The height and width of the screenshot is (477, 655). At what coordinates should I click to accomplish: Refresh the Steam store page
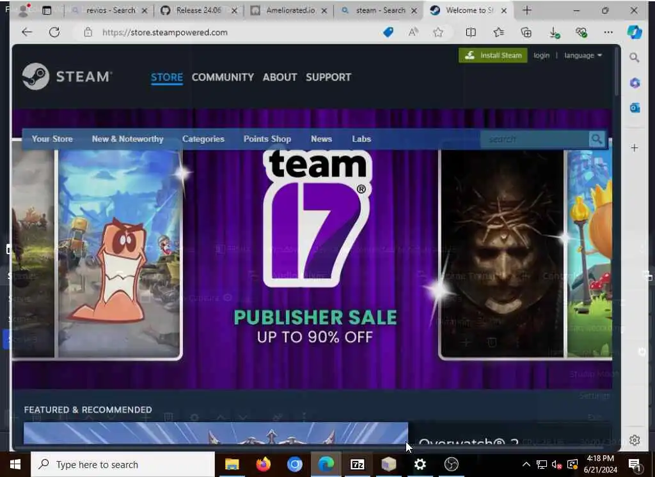[54, 32]
